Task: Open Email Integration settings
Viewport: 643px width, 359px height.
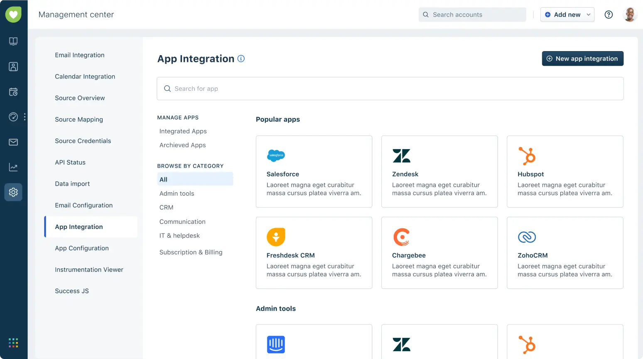Action: click(80, 55)
